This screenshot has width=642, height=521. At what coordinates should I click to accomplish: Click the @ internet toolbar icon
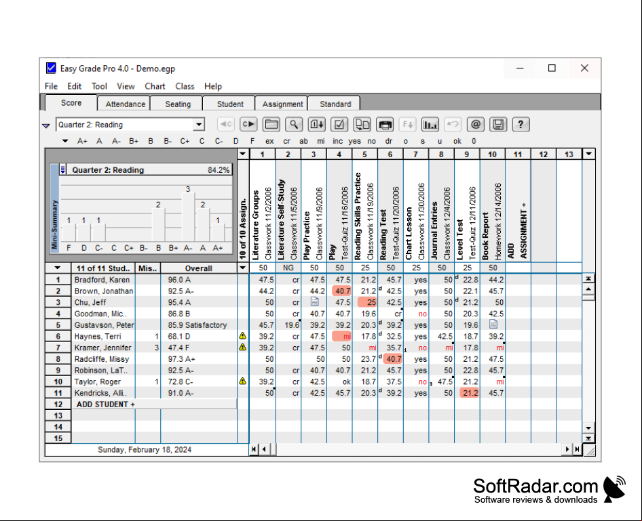[x=476, y=124]
